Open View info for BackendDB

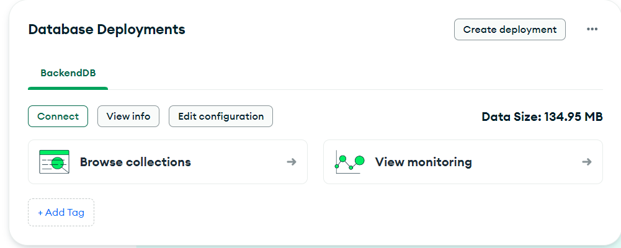[x=128, y=116]
